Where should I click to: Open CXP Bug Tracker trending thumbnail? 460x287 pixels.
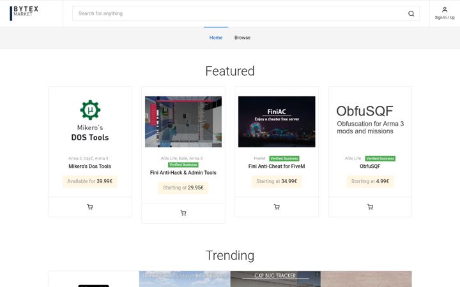(275, 279)
